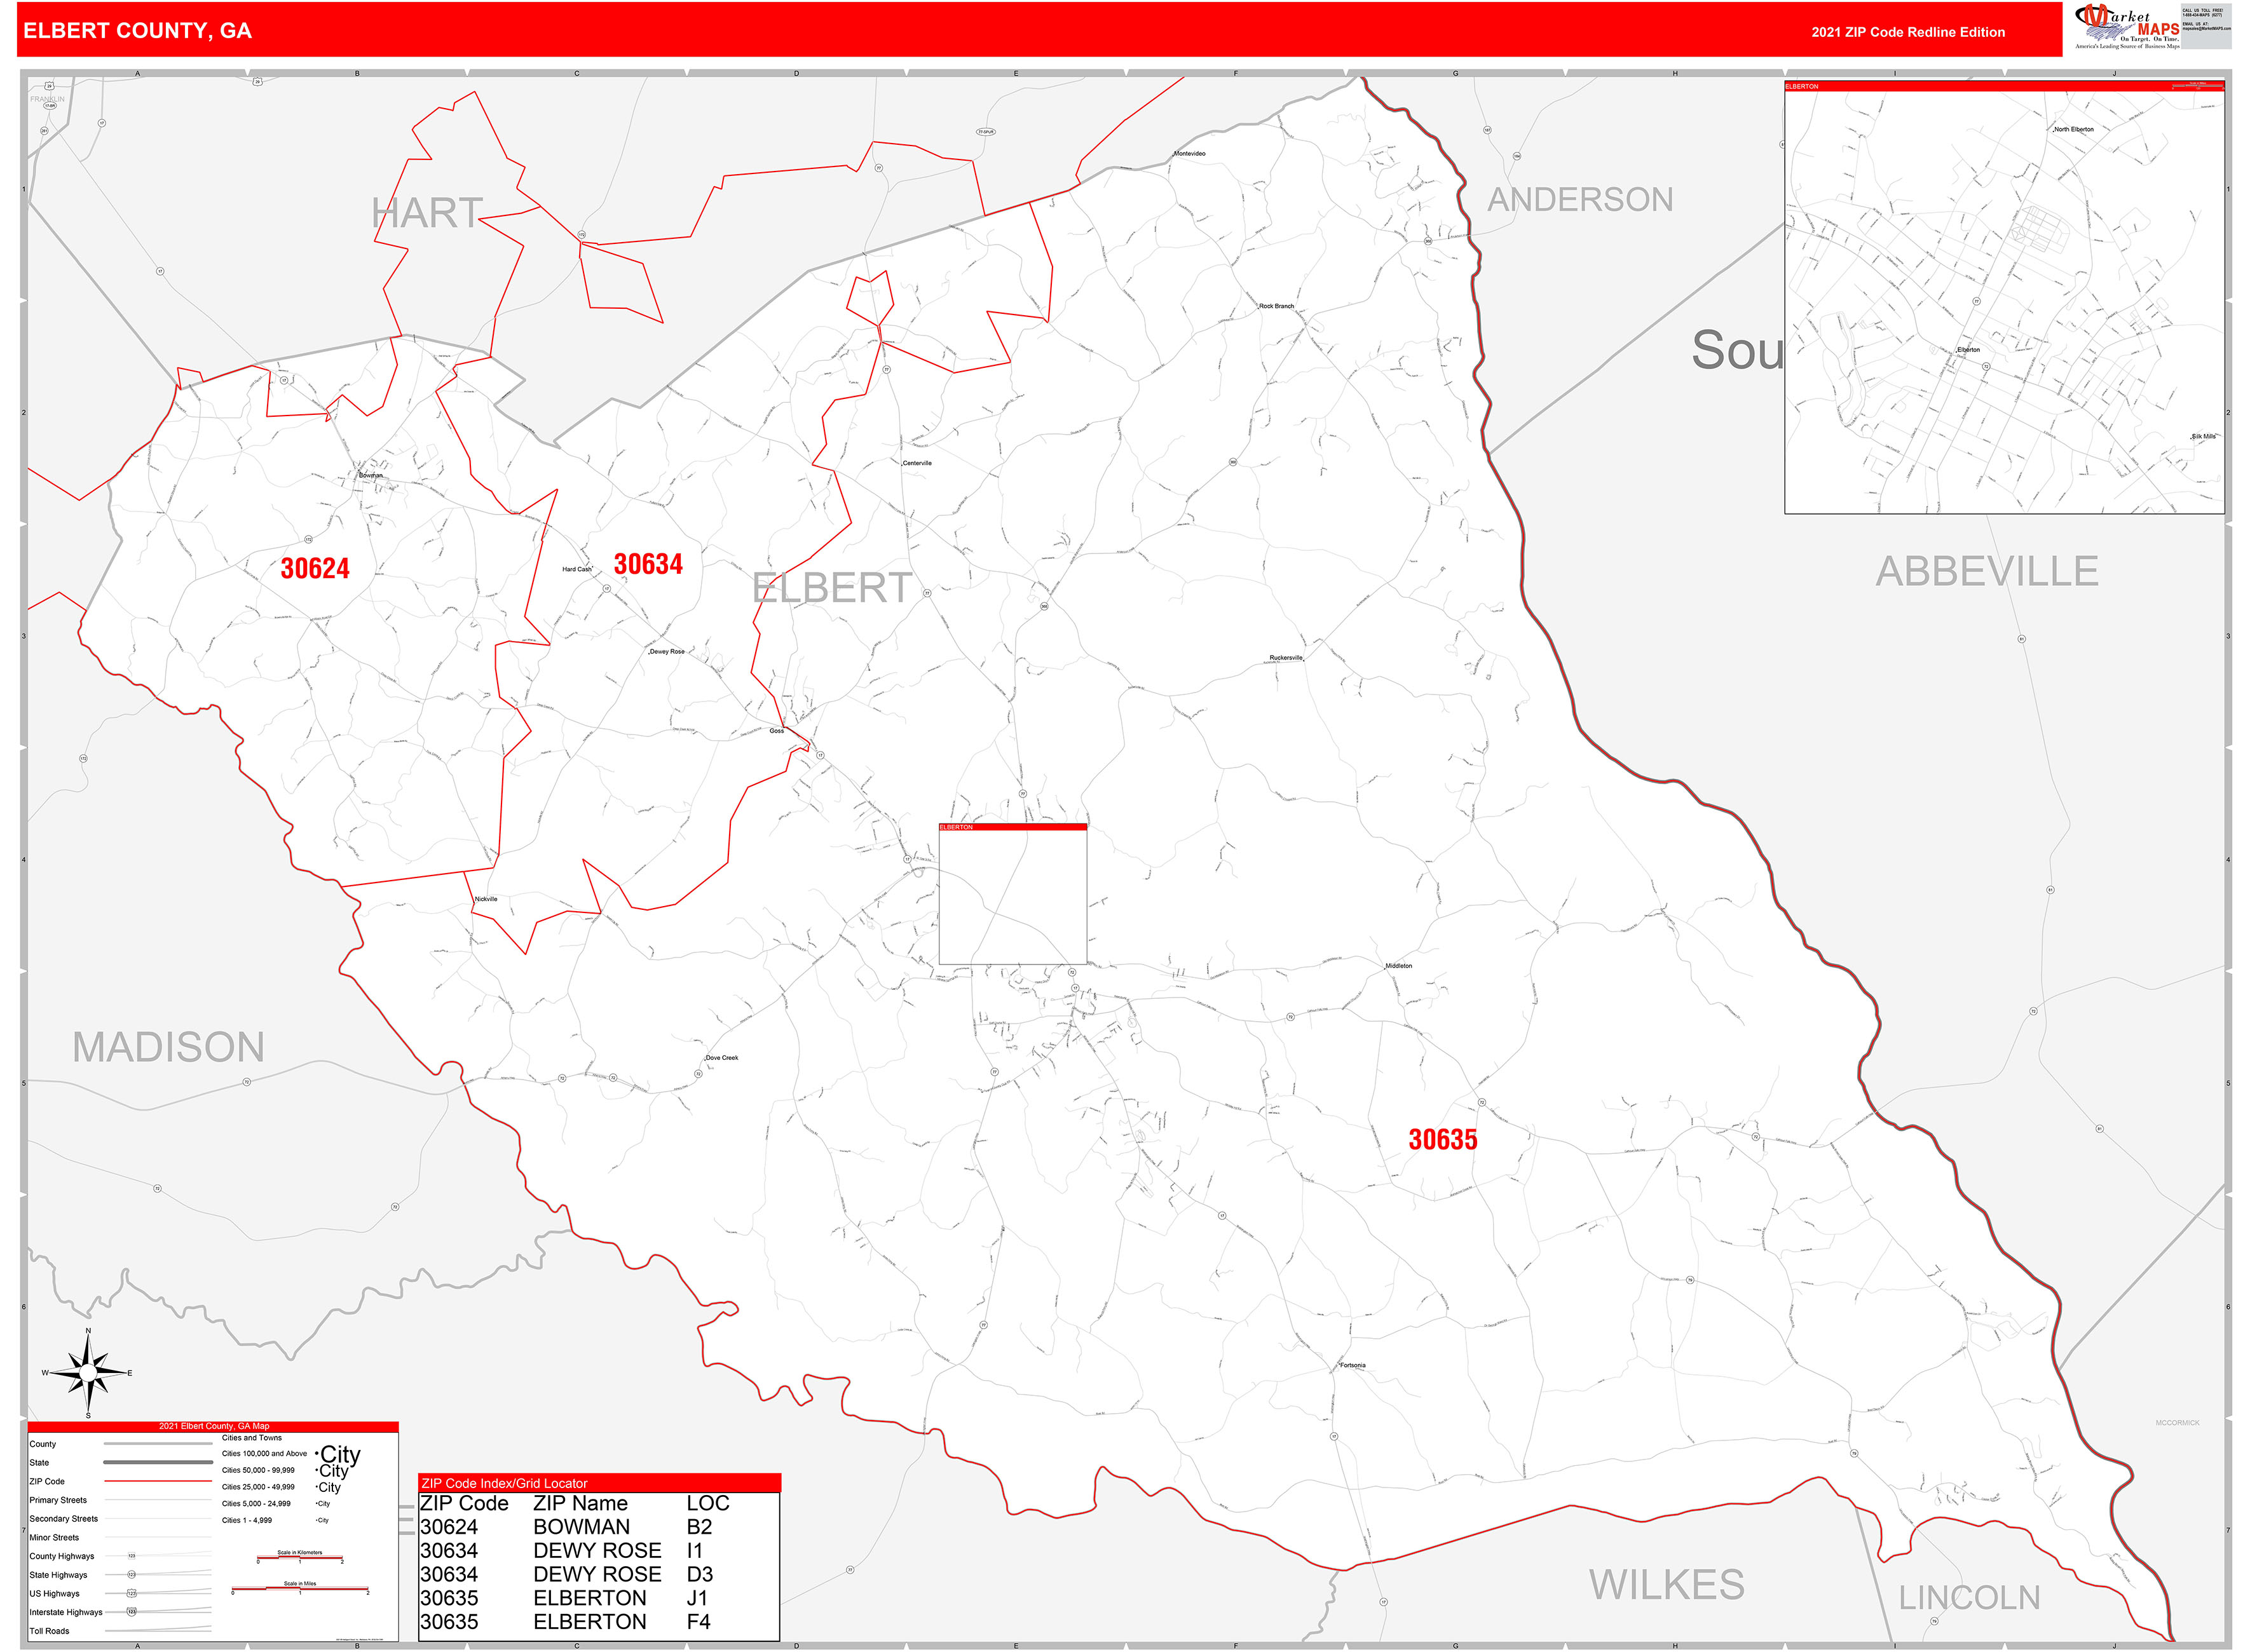Click the US Highways shield symbol

[x=132, y=1594]
